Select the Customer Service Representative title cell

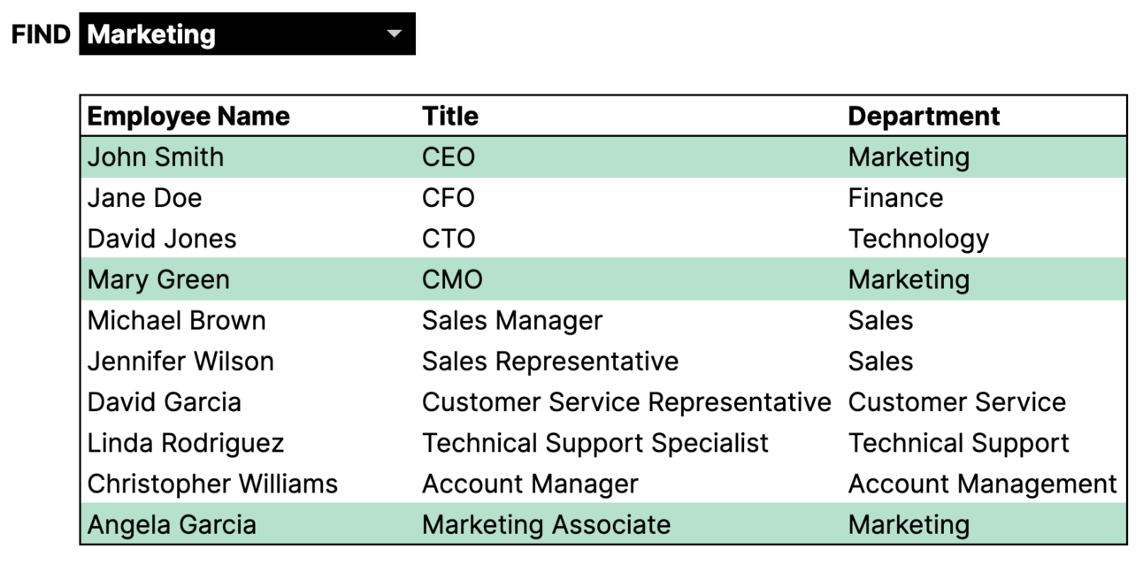point(626,402)
